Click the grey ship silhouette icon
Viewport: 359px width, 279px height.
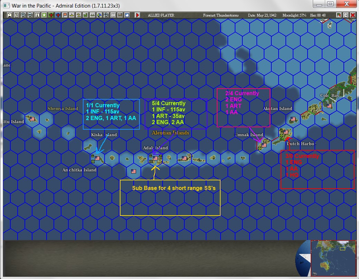click(x=92, y=15)
